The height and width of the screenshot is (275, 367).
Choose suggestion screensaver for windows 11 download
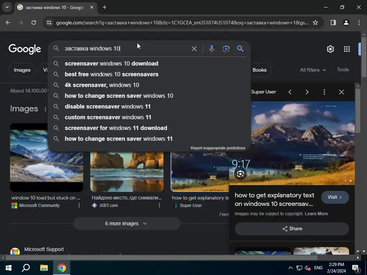(x=149, y=128)
